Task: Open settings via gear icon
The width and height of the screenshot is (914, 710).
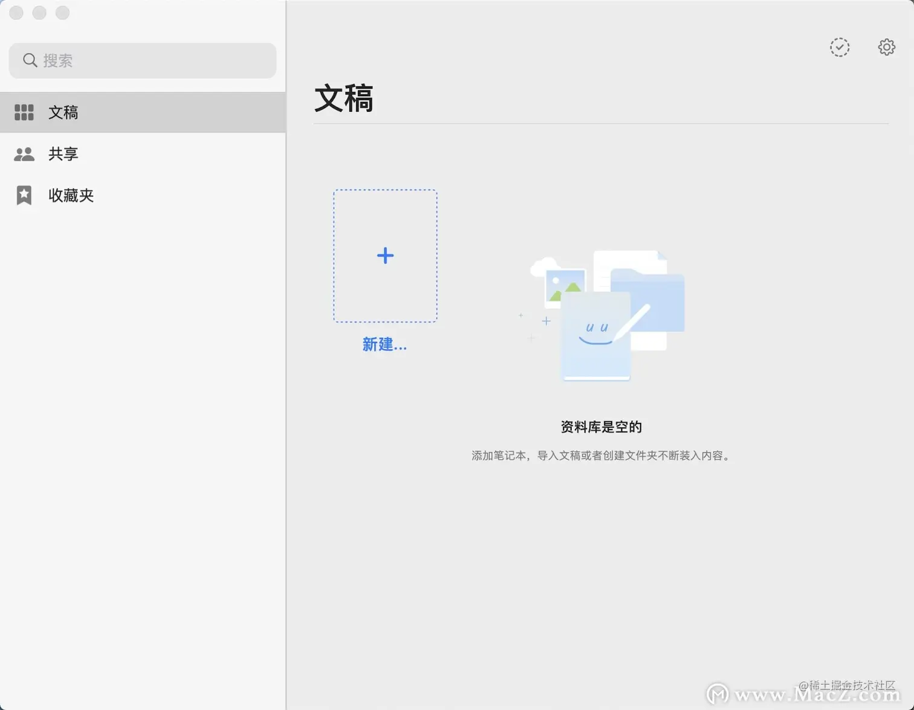Action: pos(886,47)
